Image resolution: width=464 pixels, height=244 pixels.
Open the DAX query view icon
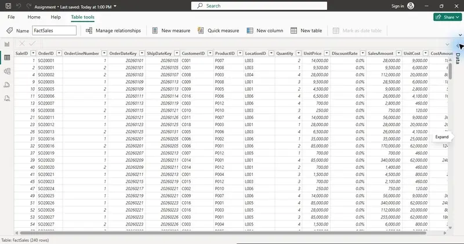(x=7, y=85)
